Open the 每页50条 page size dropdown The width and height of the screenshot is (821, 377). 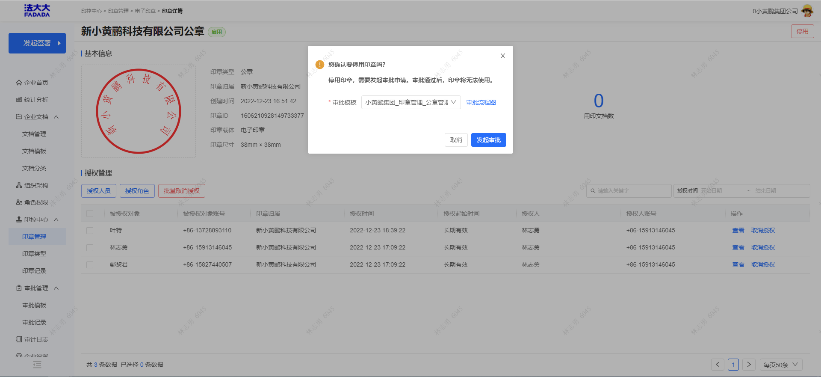pyautogui.click(x=781, y=365)
